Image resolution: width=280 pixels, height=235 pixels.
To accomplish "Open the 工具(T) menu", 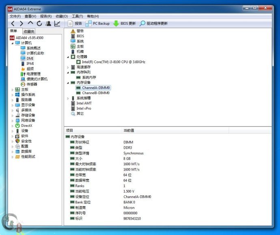I will [x=78, y=16].
